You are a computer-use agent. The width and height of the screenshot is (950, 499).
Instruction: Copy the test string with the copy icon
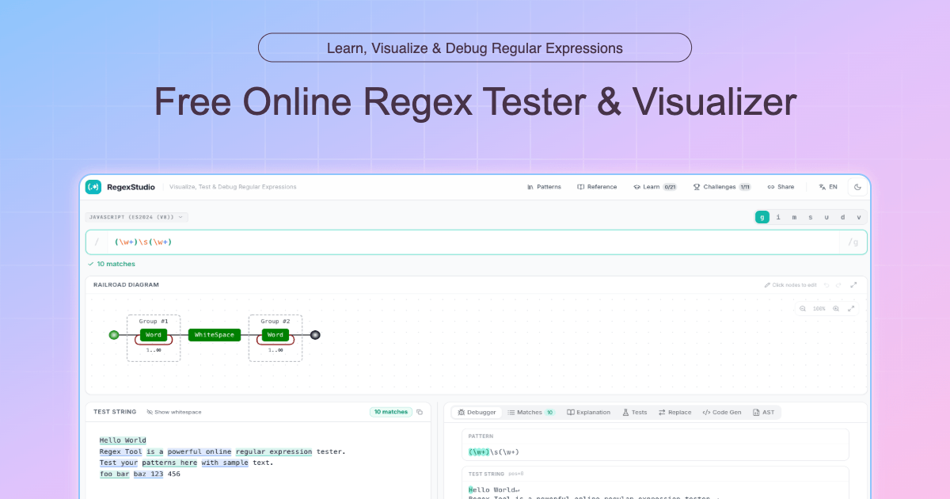pos(420,412)
